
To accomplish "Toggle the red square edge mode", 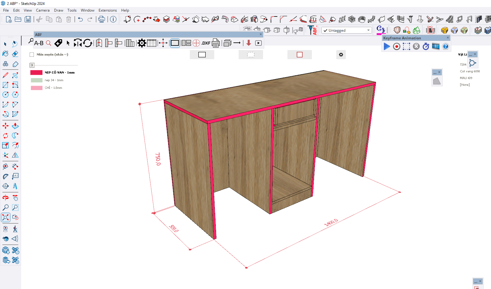I will [x=299, y=55].
